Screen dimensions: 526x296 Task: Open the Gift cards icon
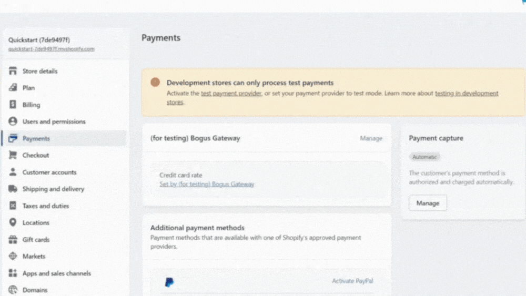pyautogui.click(x=13, y=239)
